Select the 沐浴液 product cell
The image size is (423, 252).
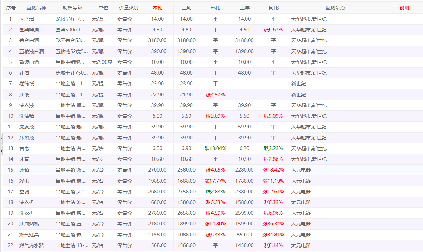(36, 138)
